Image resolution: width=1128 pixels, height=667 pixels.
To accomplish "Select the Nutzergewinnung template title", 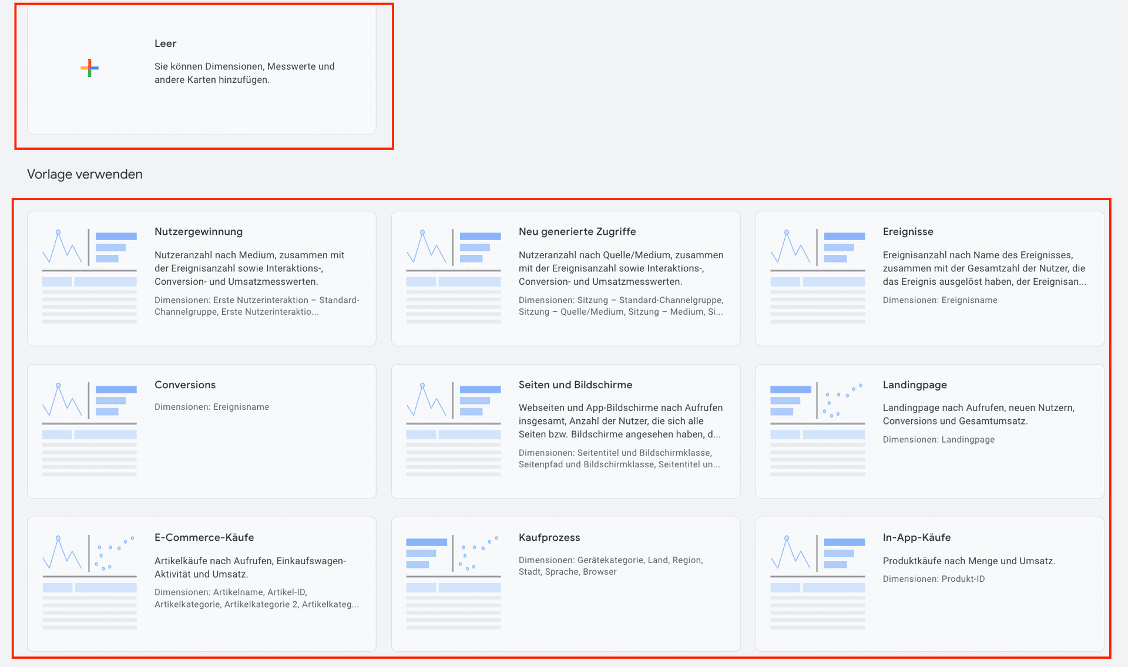I will 199,231.
